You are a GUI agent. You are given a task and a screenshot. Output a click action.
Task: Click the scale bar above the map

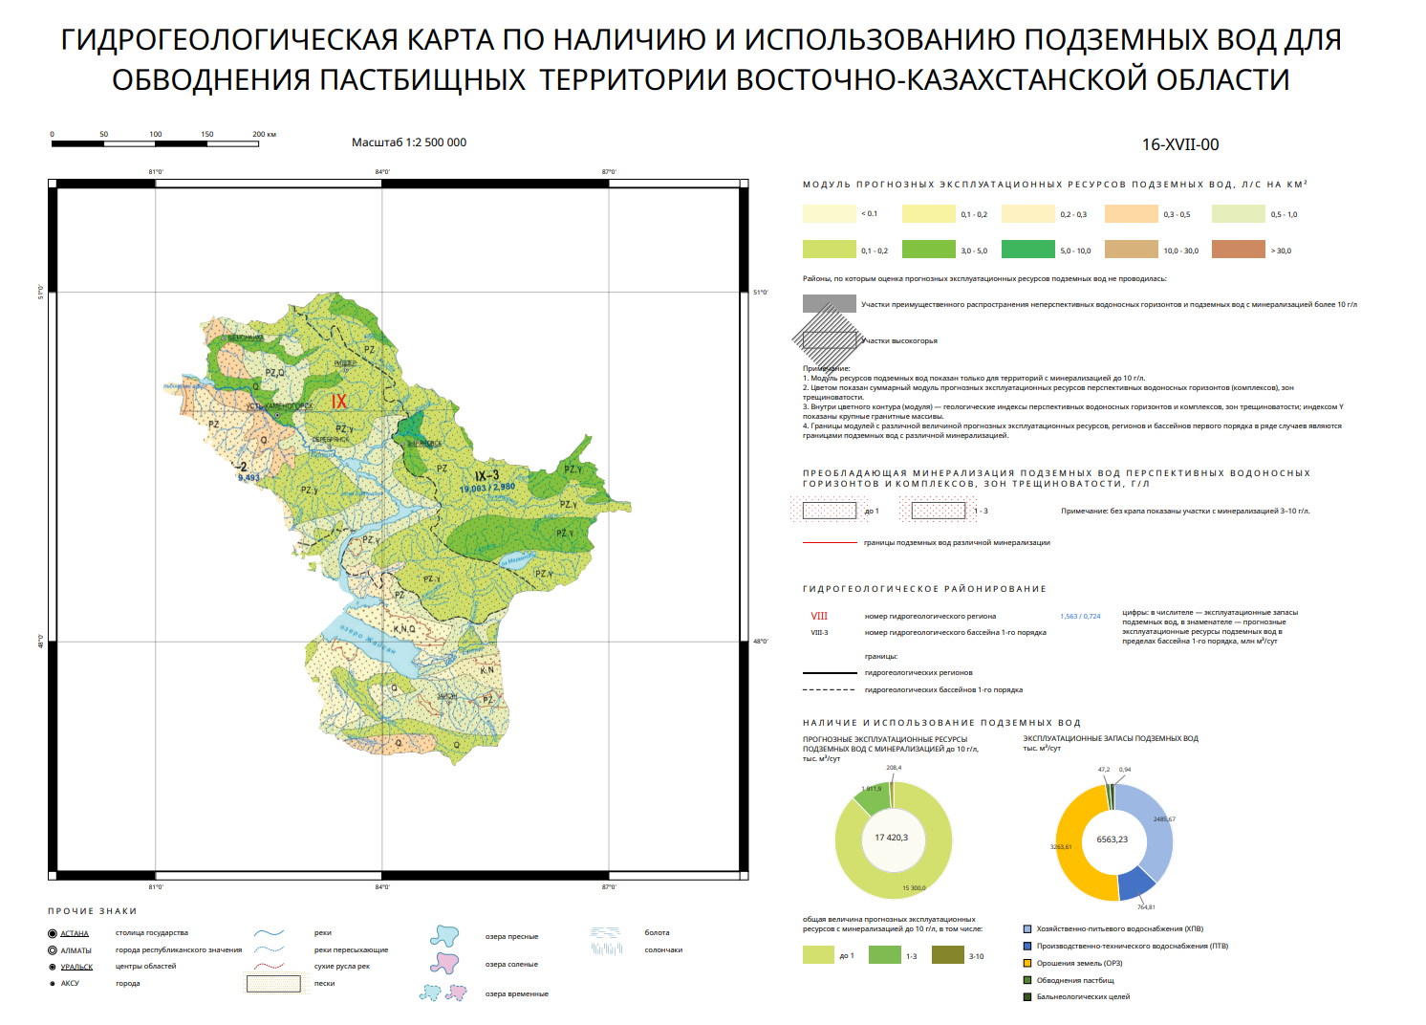click(156, 143)
